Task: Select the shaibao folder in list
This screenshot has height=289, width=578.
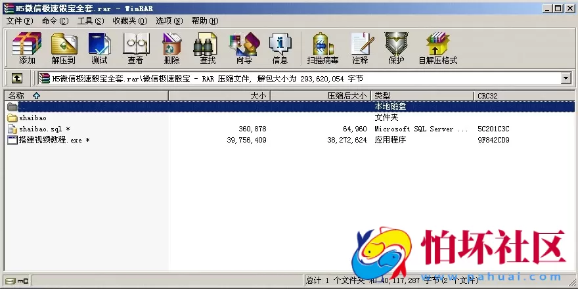Action: pyautogui.click(x=32, y=118)
